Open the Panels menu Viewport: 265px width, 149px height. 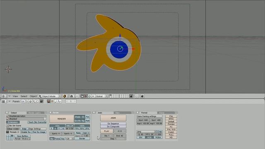(x=16, y=101)
